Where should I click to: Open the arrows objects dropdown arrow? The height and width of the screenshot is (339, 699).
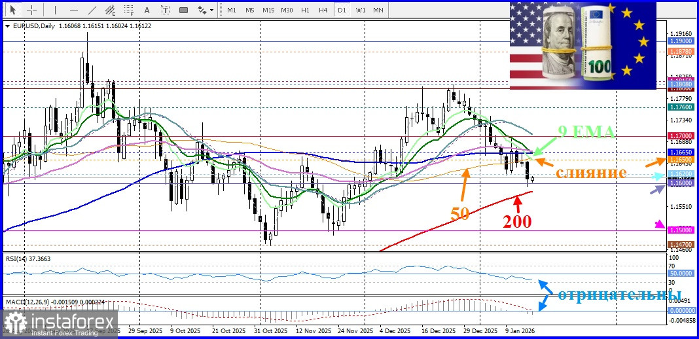pyautogui.click(x=211, y=10)
